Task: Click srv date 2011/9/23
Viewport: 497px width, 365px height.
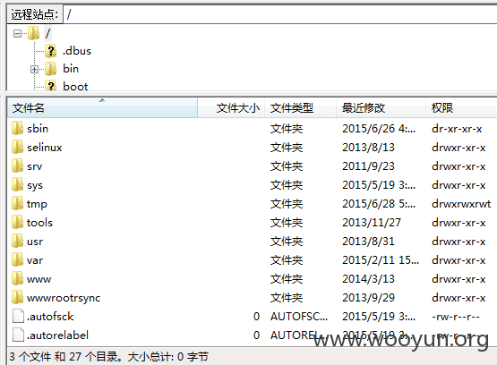Action: (x=368, y=166)
